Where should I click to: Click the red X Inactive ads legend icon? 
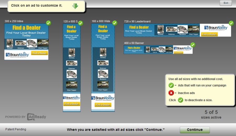[x=171, y=93]
